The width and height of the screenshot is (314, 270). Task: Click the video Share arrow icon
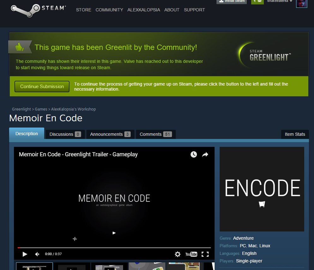205,154
